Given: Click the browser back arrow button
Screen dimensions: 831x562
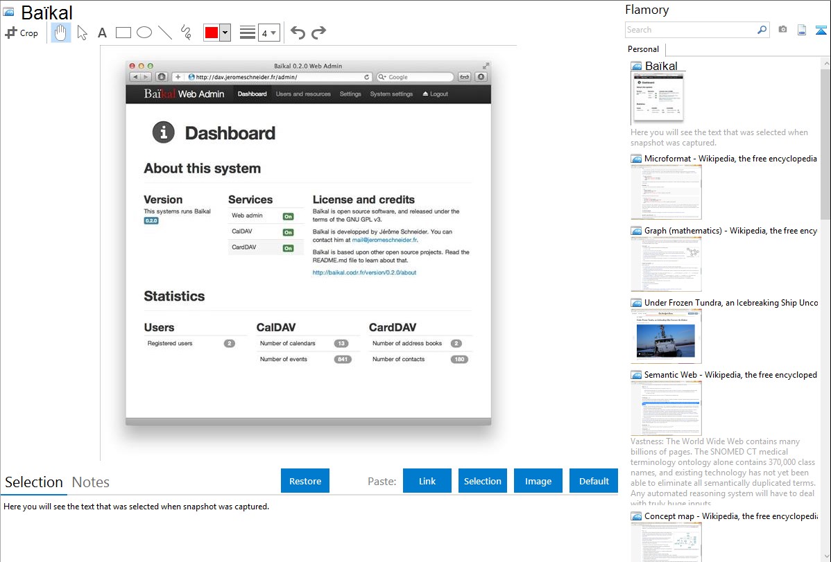Looking at the screenshot, I should tap(135, 77).
